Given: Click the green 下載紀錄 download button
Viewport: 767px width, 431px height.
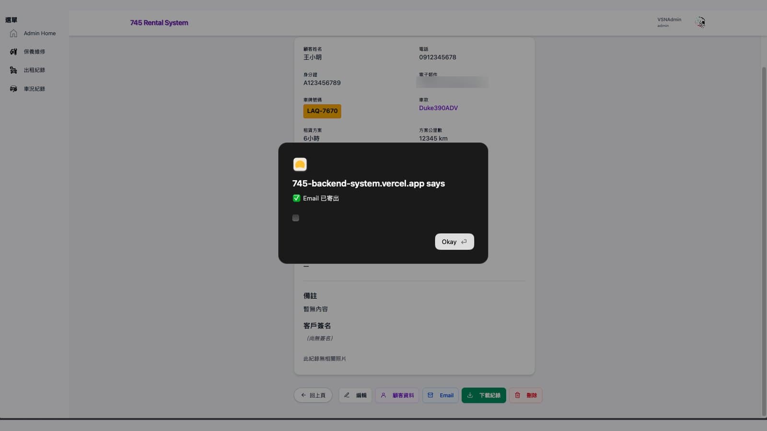Looking at the screenshot, I should pos(484,396).
